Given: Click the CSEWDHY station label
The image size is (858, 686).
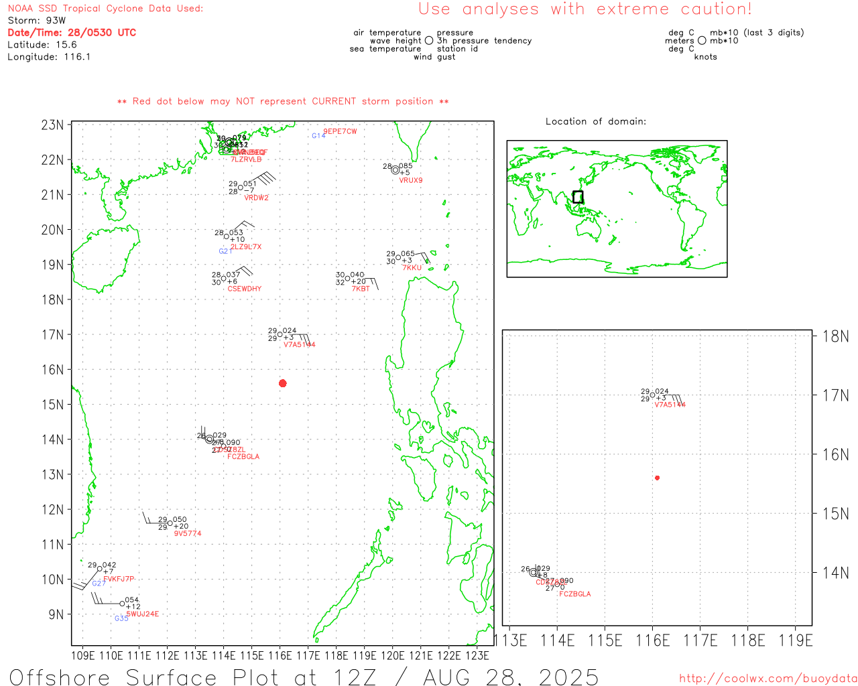Looking at the screenshot, I should (245, 289).
